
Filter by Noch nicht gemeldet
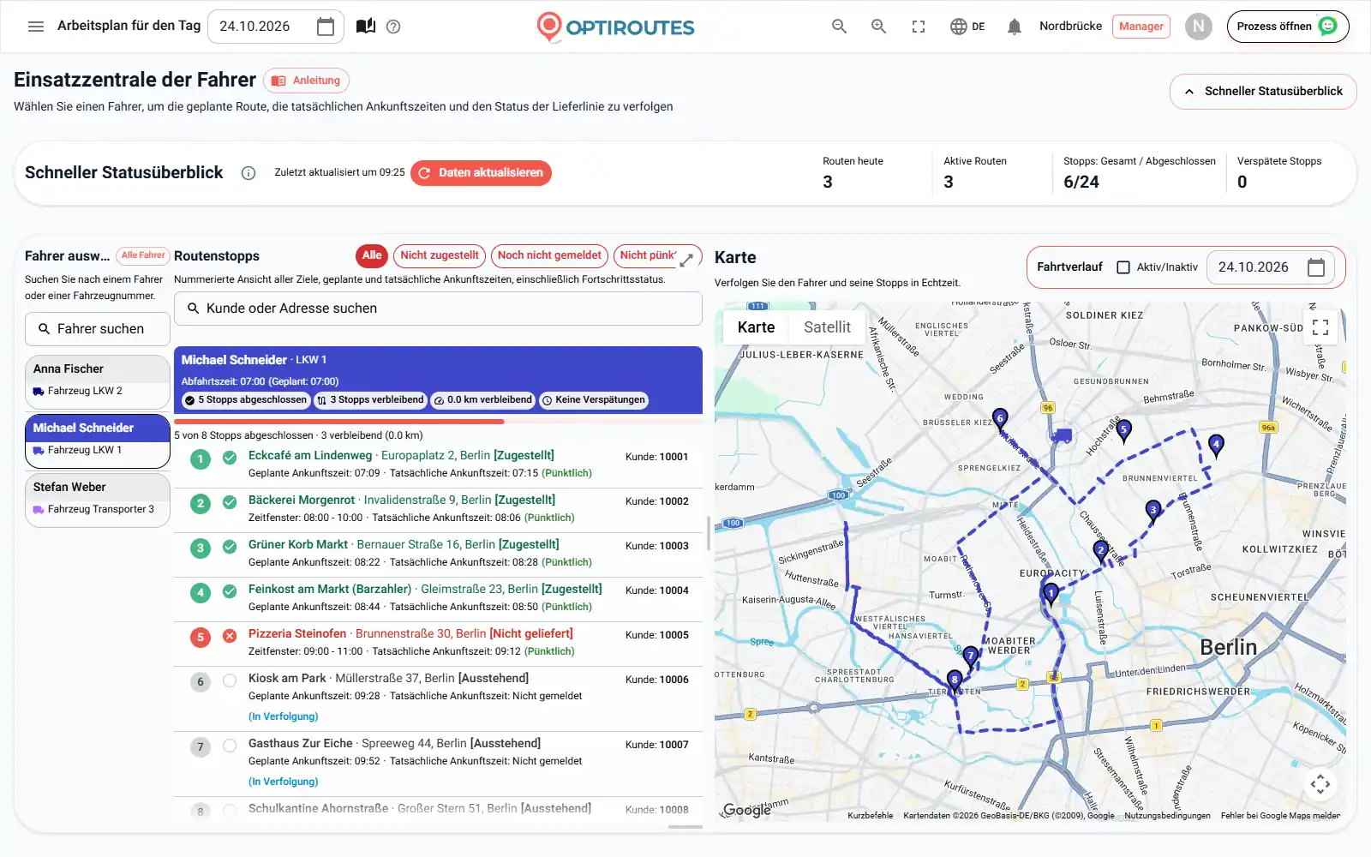[x=549, y=255]
